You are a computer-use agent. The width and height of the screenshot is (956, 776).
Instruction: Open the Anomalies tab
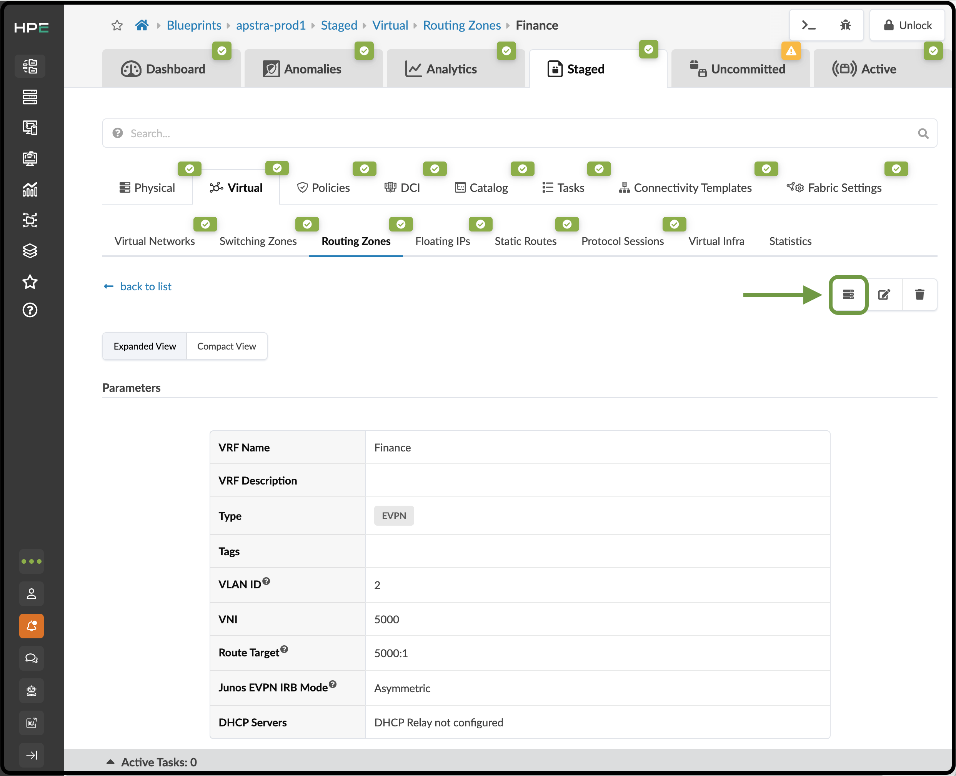click(x=313, y=69)
